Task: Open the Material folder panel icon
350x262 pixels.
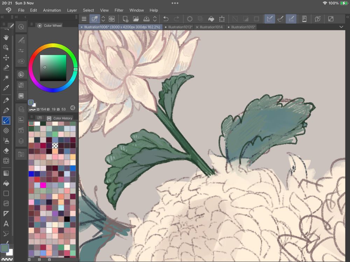Action: (21, 154)
